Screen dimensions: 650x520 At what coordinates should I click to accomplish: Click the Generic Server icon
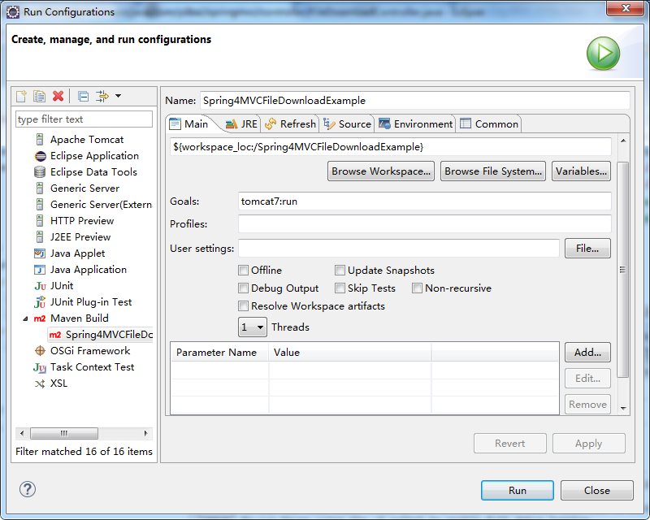[x=40, y=188]
